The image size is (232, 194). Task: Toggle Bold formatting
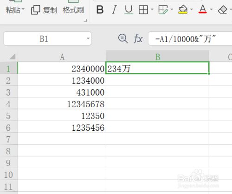click(x=100, y=10)
